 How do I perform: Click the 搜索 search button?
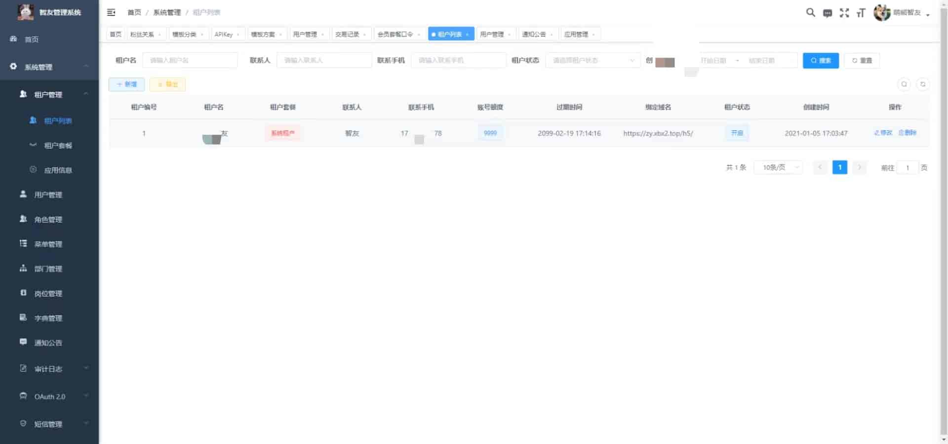(x=820, y=60)
